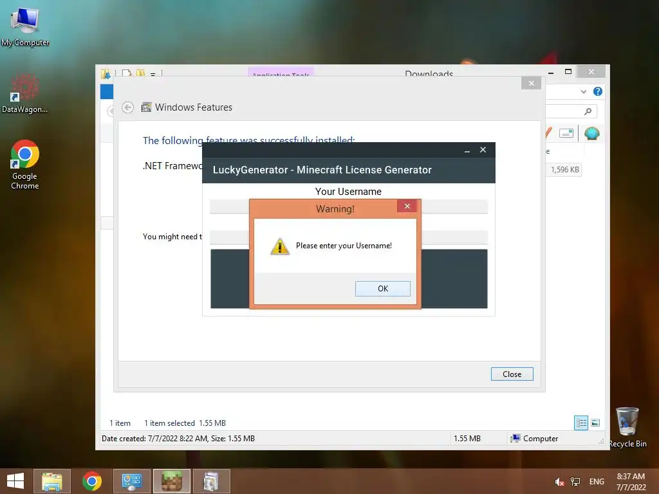
Task: Minimize the Downloads window
Action: [x=551, y=72]
